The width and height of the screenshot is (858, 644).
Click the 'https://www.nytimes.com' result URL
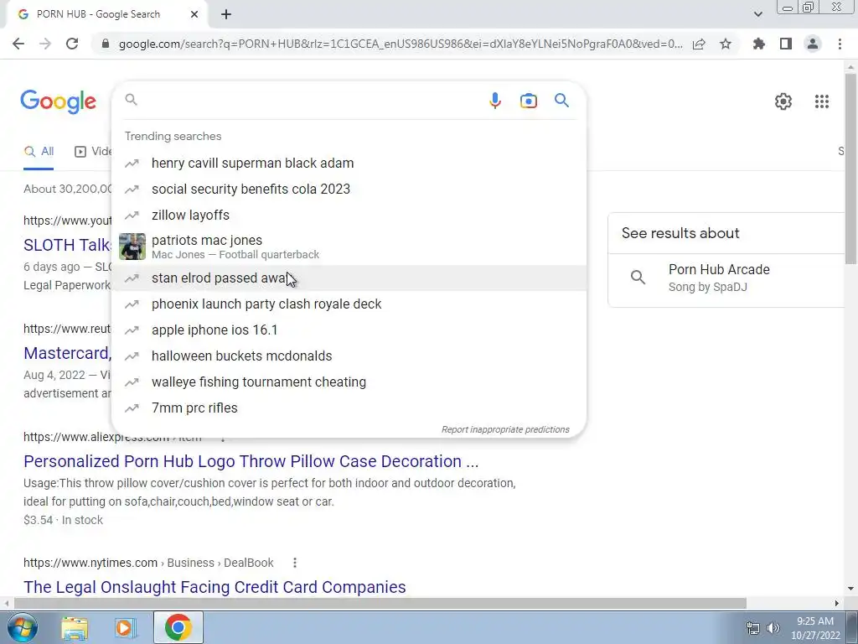[90, 563]
